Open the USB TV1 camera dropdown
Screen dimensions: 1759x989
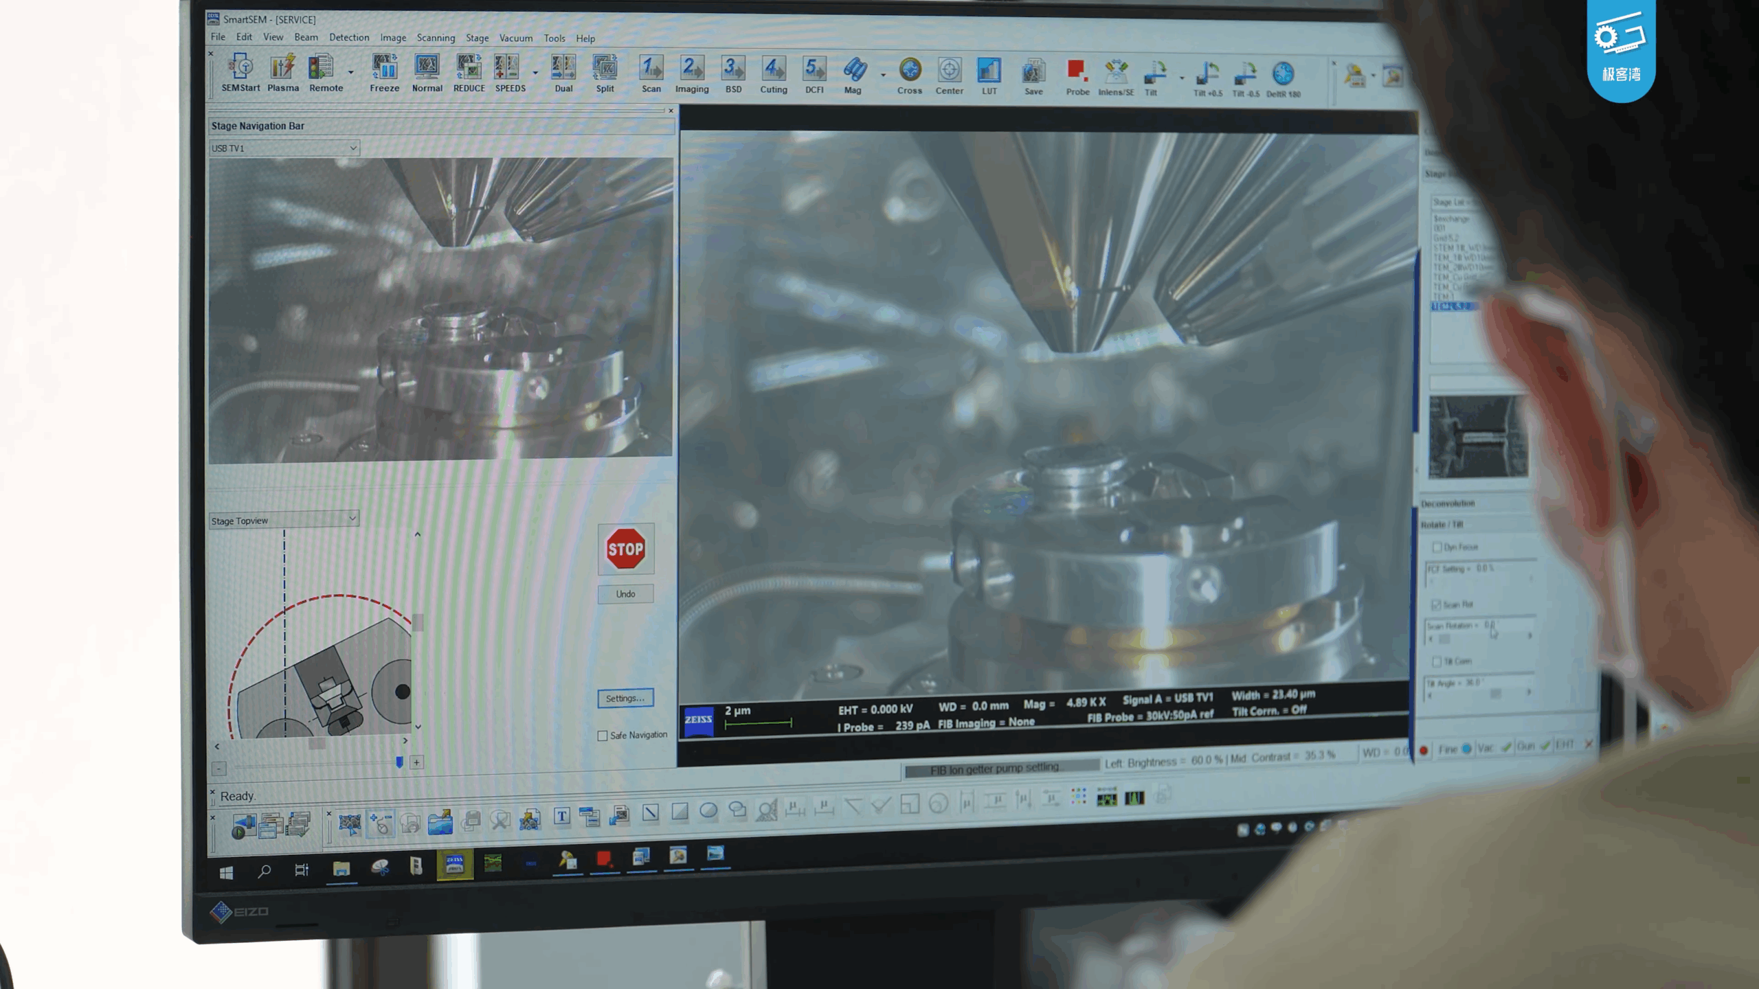coord(284,148)
